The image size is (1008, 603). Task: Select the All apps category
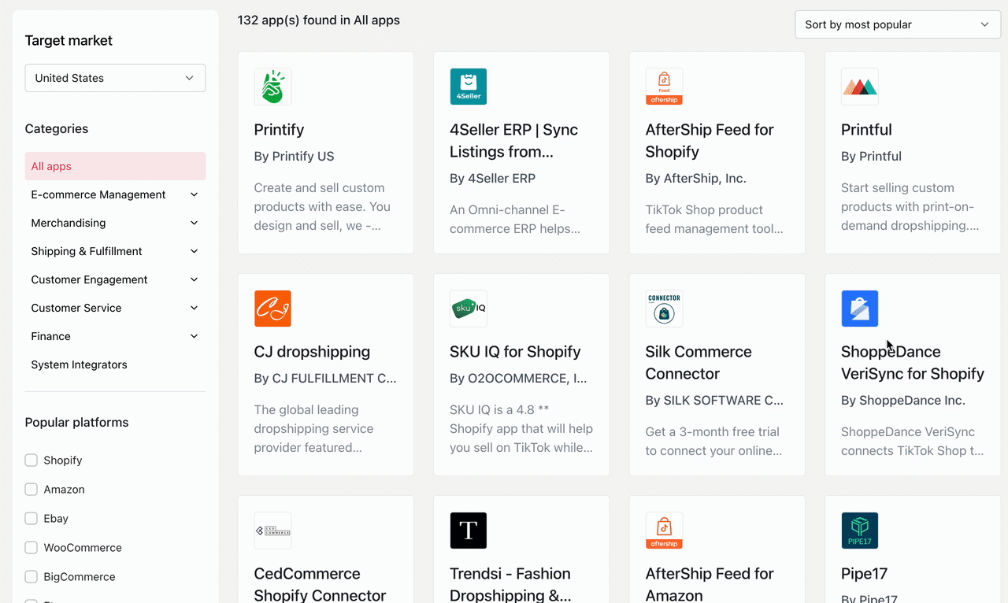[115, 166]
